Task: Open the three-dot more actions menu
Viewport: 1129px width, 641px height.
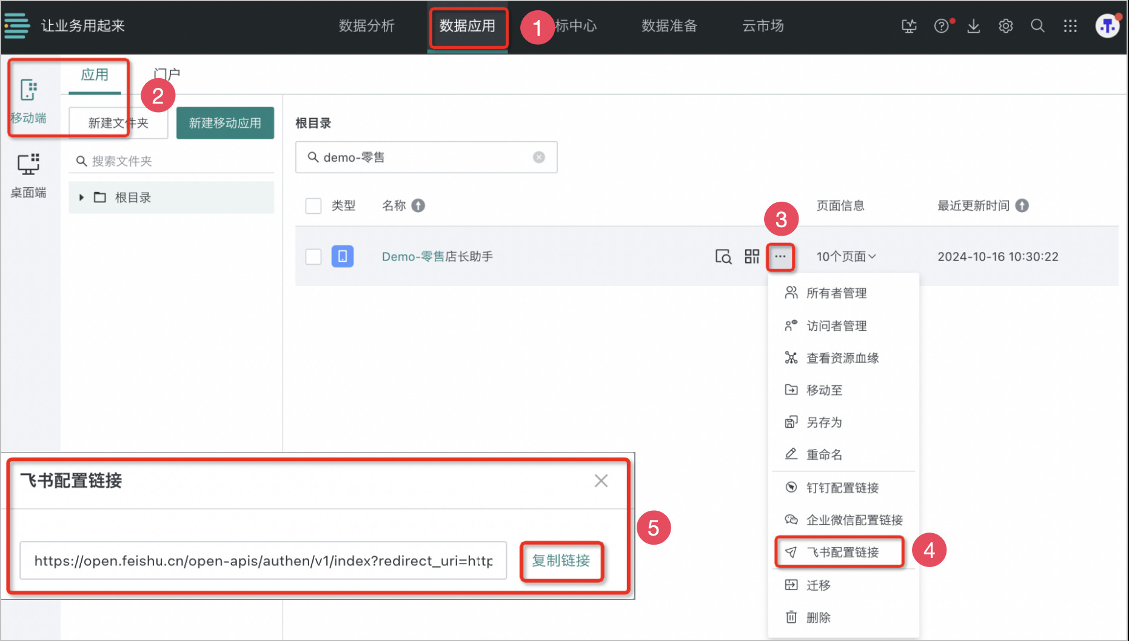Action: click(x=780, y=256)
